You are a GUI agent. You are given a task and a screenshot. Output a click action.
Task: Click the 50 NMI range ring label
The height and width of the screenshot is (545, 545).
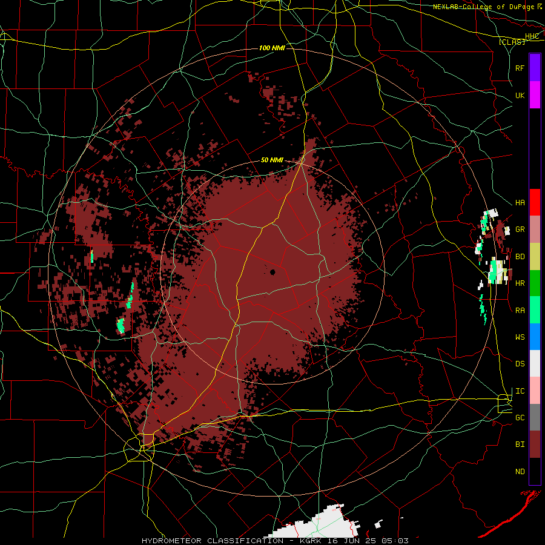[272, 160]
